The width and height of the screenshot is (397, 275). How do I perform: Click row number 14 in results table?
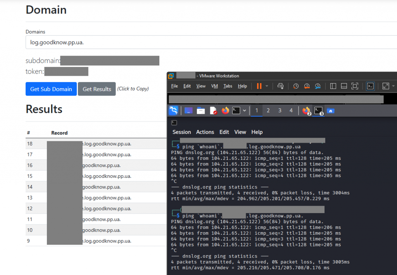(x=30, y=187)
